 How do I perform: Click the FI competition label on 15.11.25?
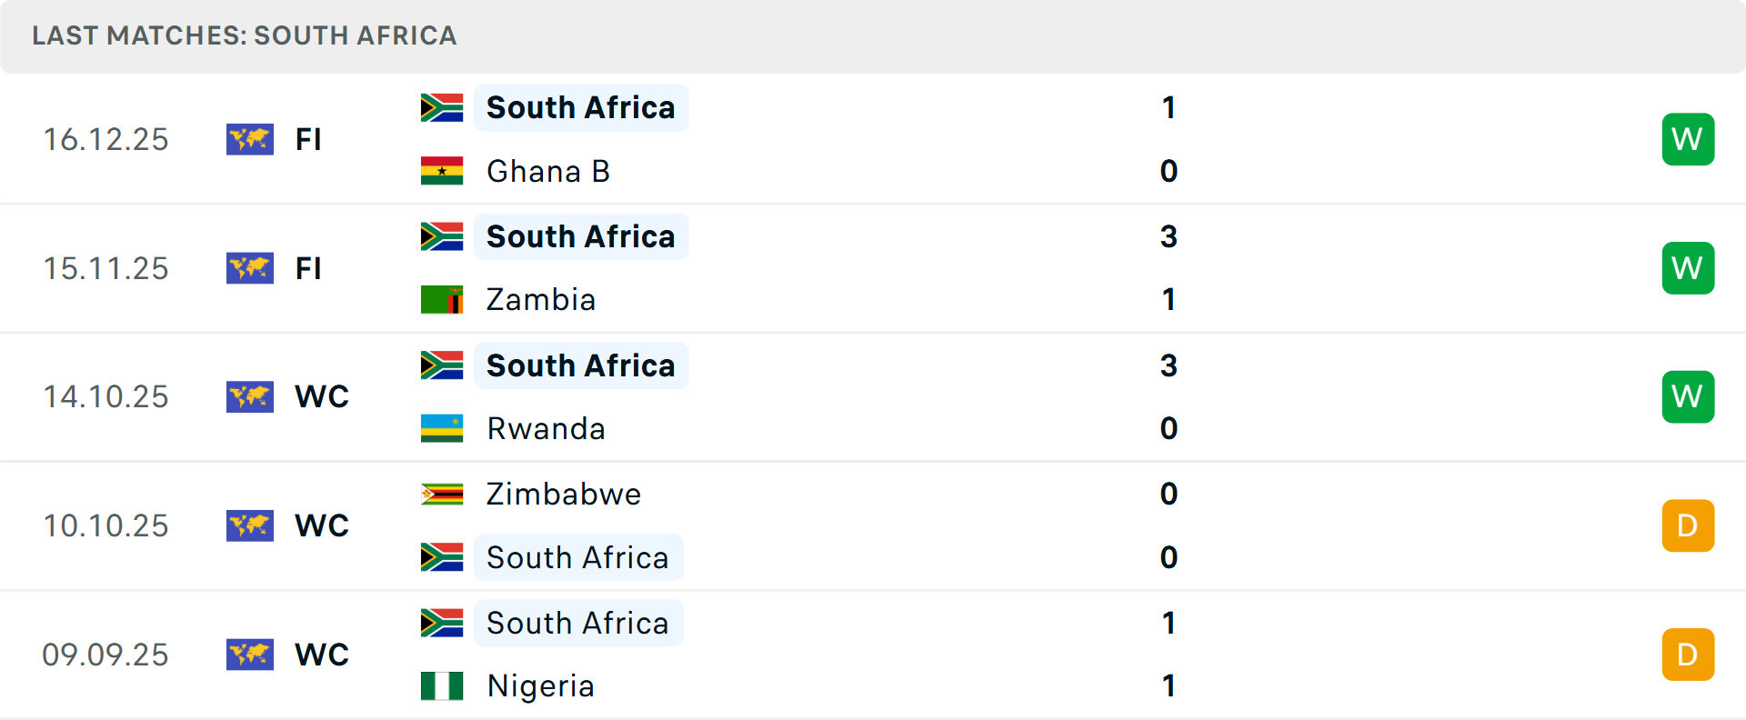tap(308, 268)
